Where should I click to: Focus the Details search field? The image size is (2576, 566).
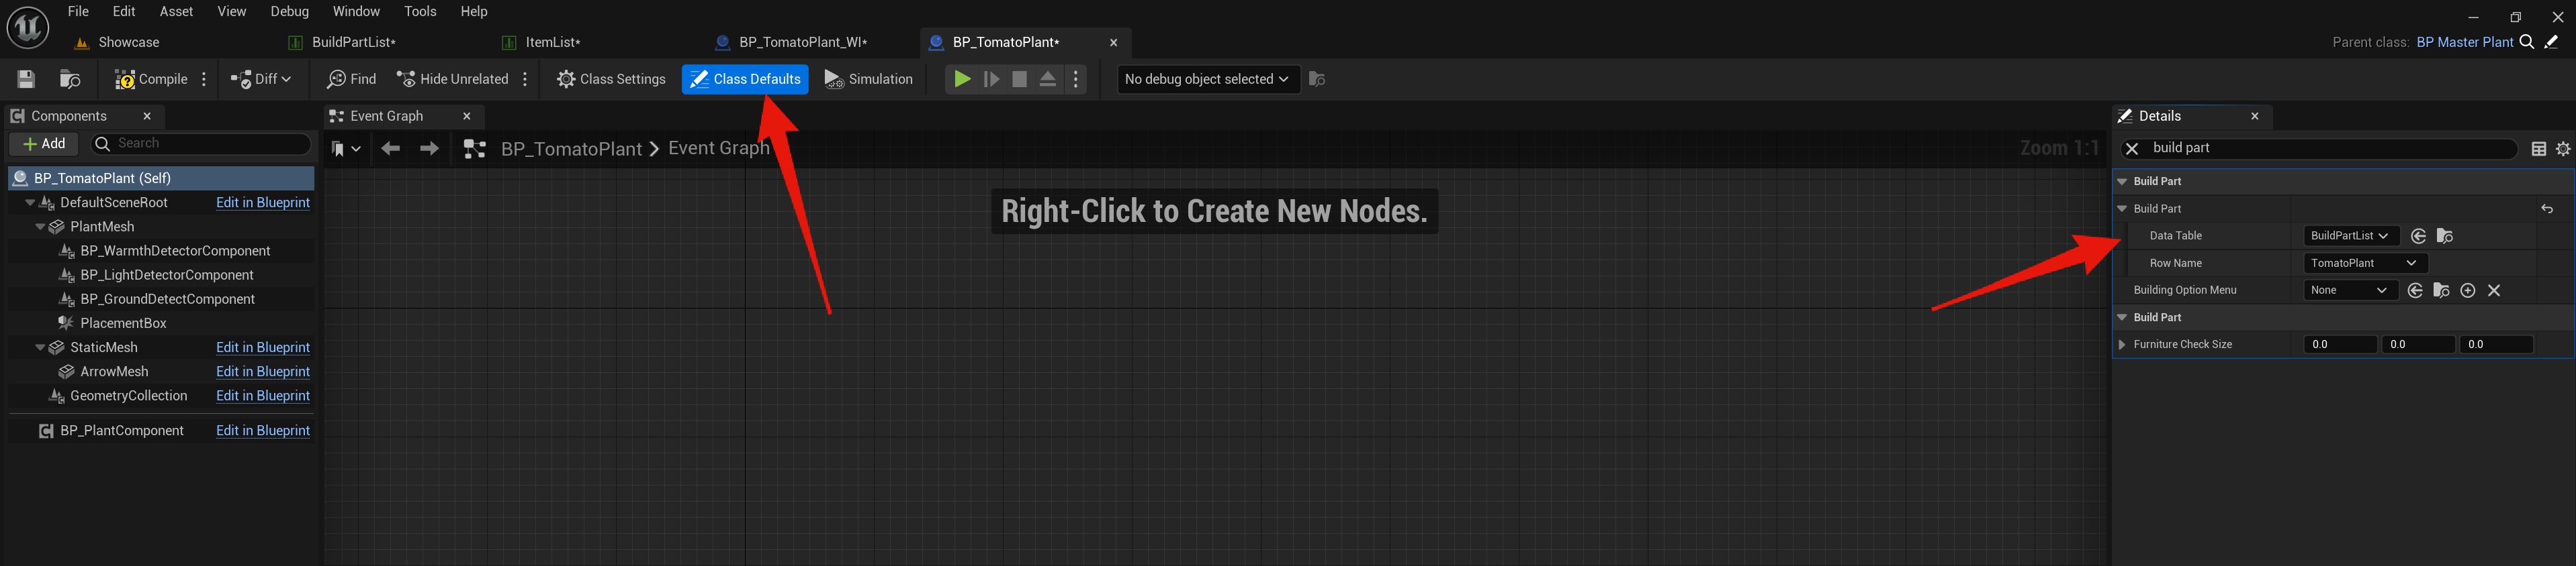coord(2320,149)
